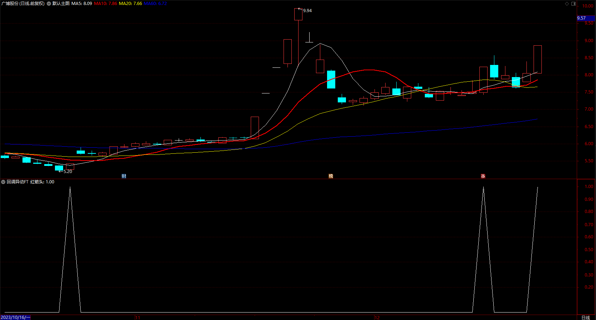Open the 榜 event marker icon
Viewport: 596px width, 320px height.
point(331,176)
